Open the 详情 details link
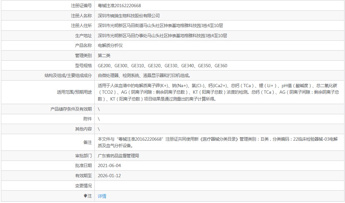345x203 pixels. coord(102,196)
